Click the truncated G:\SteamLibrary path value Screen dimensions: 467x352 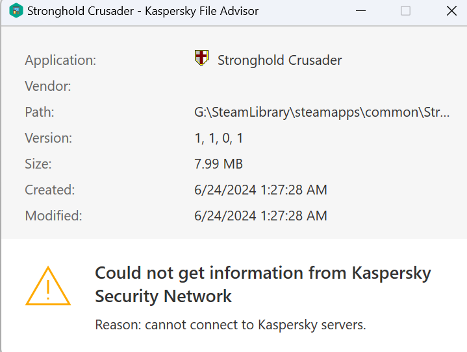(322, 112)
